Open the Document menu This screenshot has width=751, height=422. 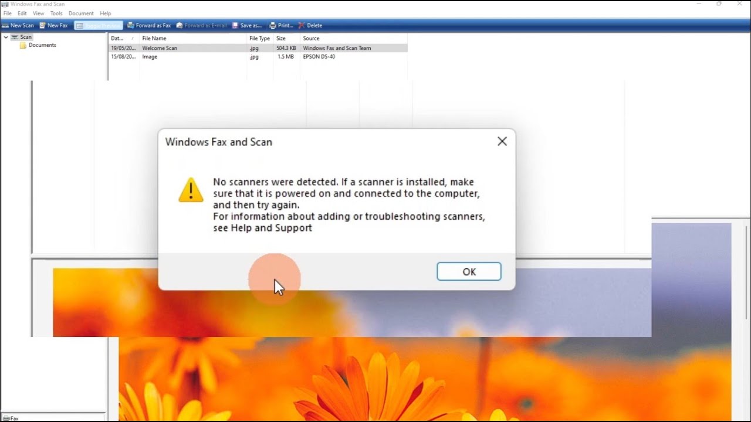point(81,13)
